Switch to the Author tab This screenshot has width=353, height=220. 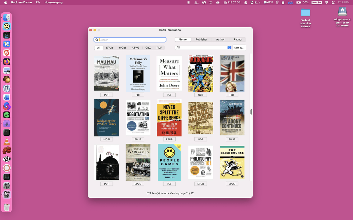(x=220, y=39)
